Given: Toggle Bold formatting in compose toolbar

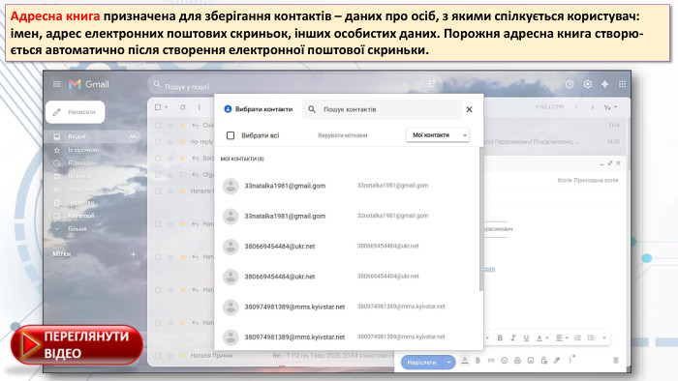Looking at the screenshot, I should click(x=500, y=337).
